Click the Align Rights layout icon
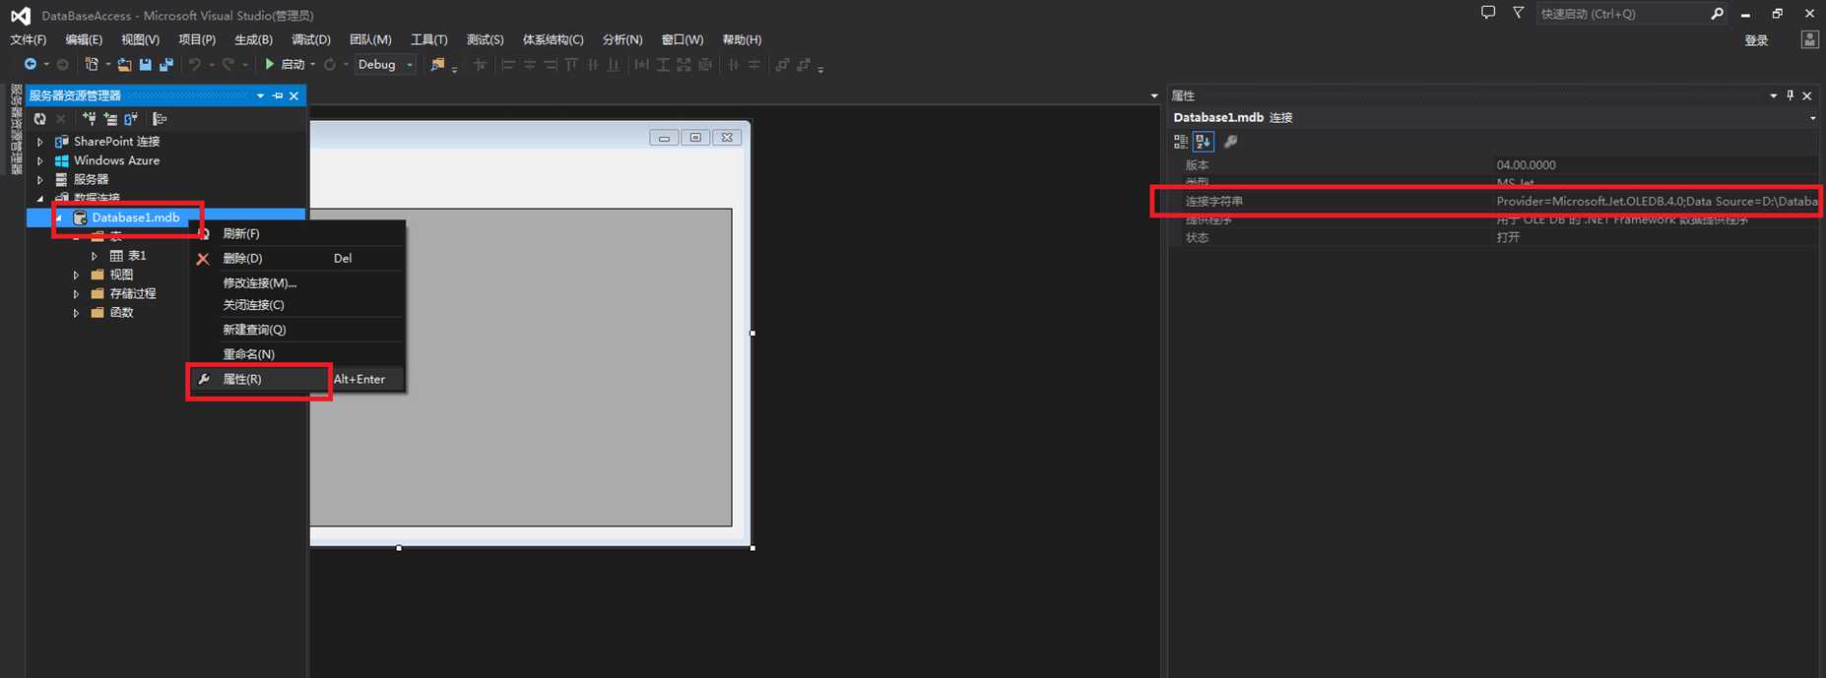The width and height of the screenshot is (1826, 678). tap(551, 65)
